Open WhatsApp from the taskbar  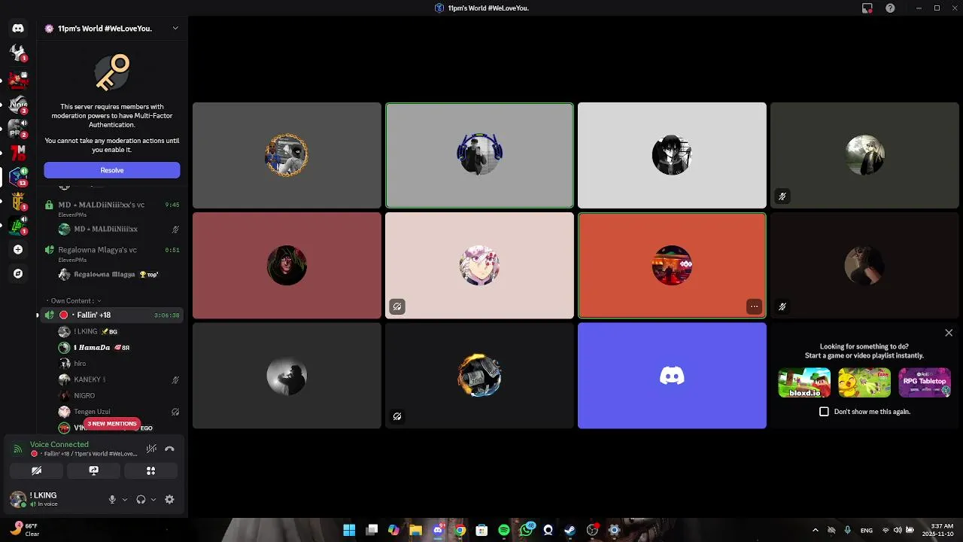coord(526,530)
